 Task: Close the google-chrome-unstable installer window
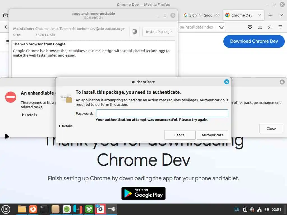point(173,15)
